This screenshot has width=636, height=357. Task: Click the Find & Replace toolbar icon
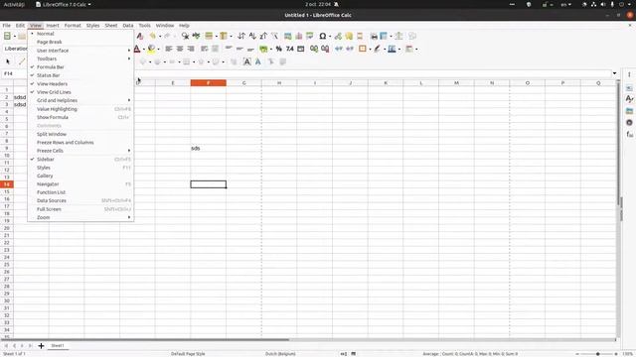pyautogui.click(x=185, y=36)
